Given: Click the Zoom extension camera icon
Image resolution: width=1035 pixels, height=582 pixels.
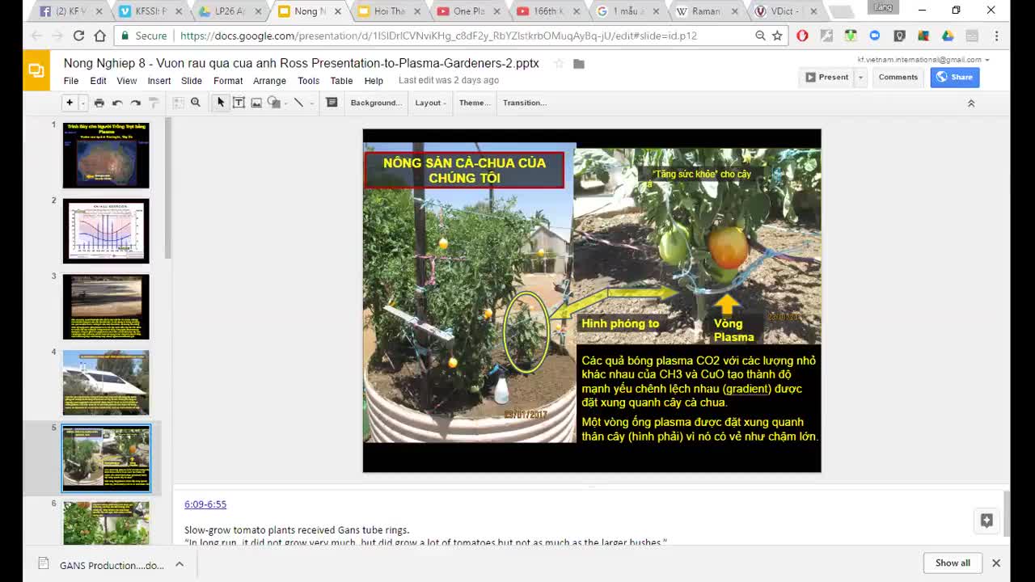Looking at the screenshot, I should (875, 36).
